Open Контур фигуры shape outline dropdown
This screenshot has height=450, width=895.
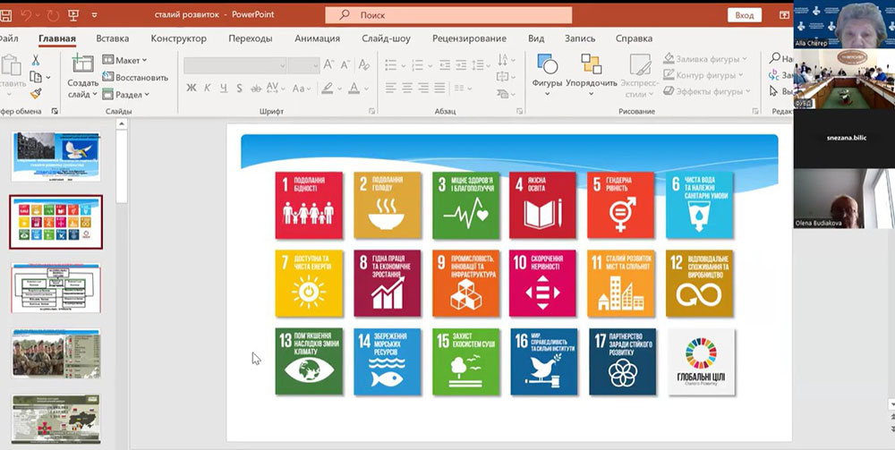tap(703, 75)
